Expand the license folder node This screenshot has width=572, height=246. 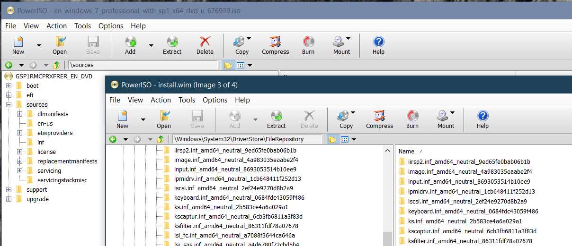19,152
